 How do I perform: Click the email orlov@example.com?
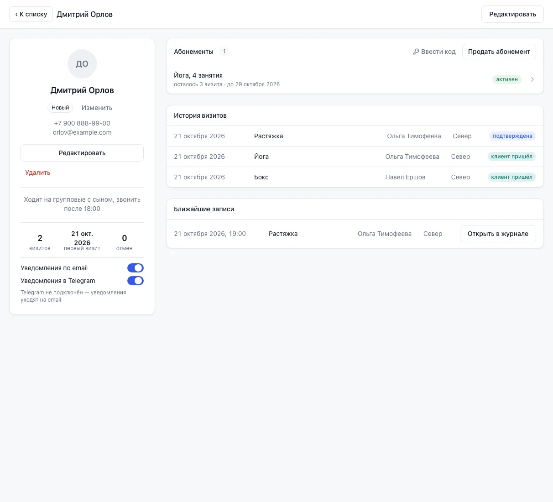click(x=82, y=132)
